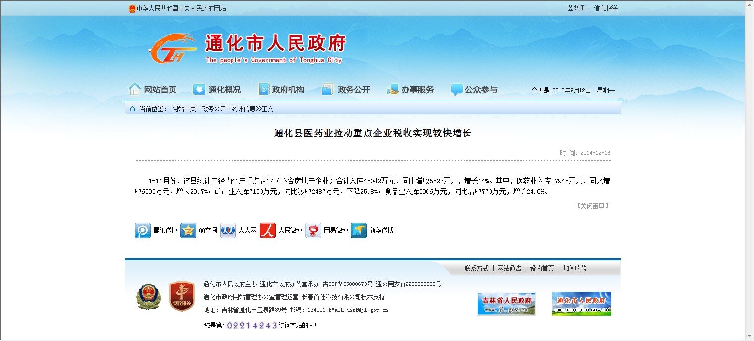Click the 联系方式 footer link
The image size is (754, 341).
476,268
